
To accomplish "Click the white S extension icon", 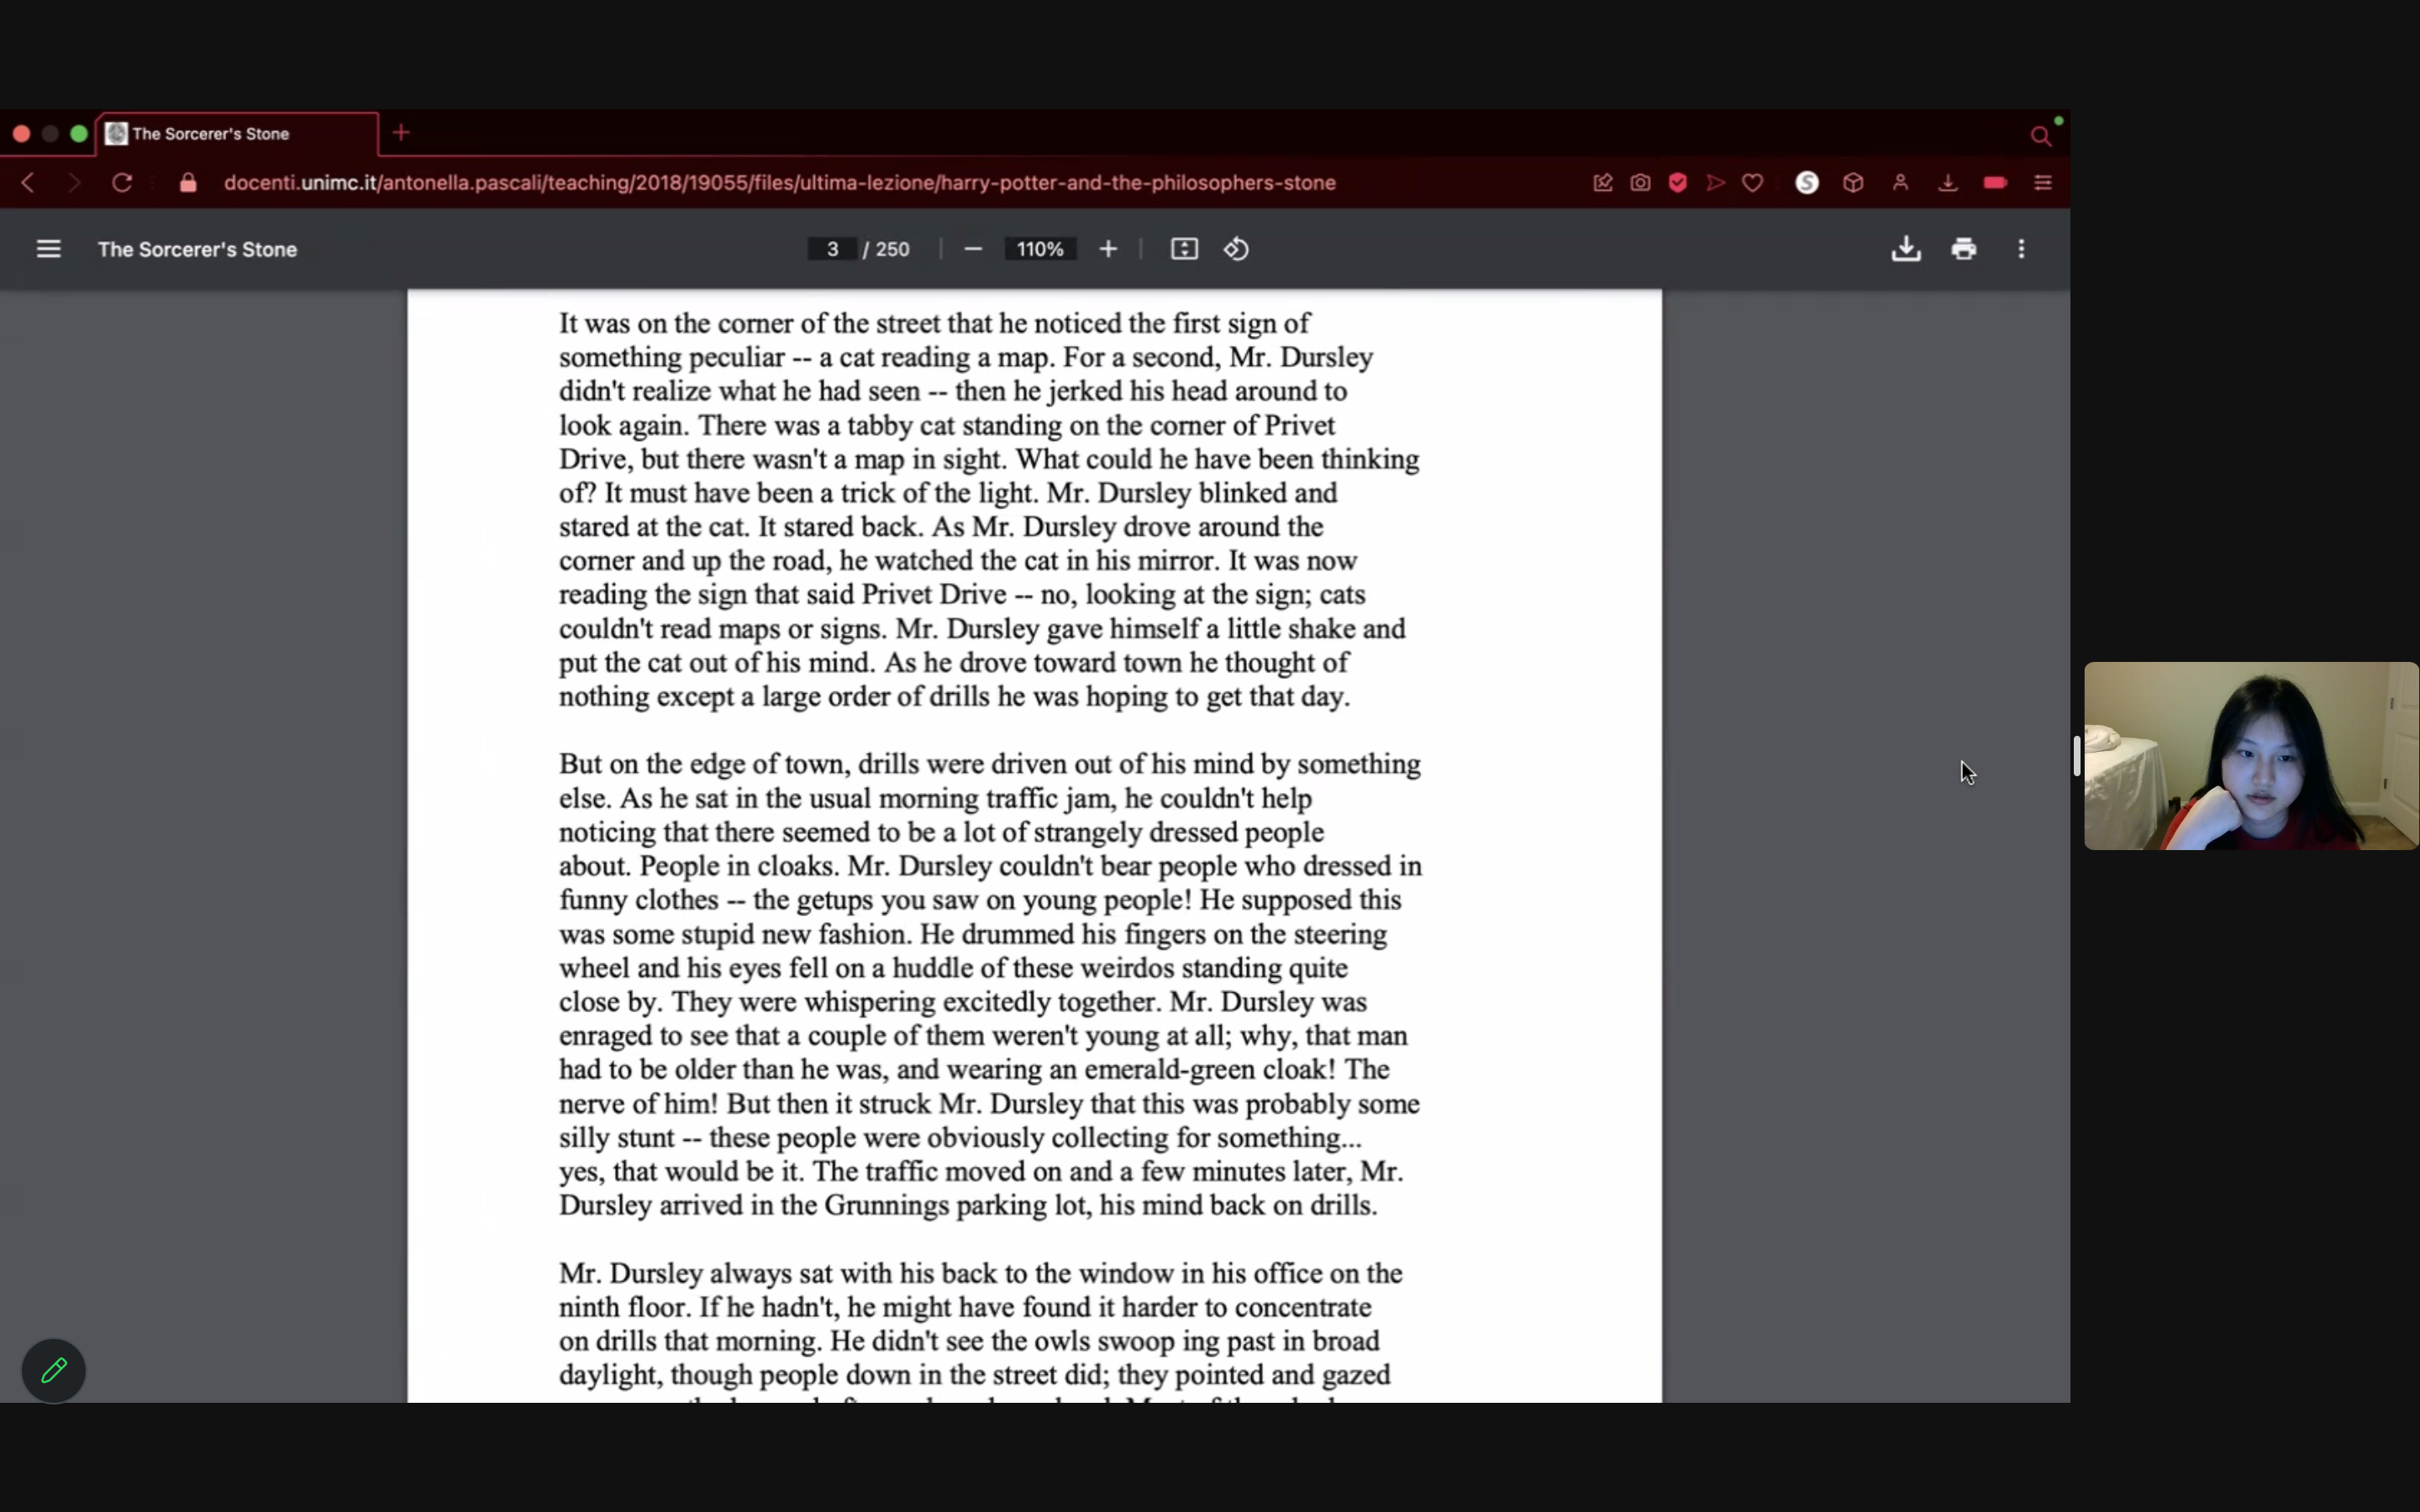I will 1807,183.
